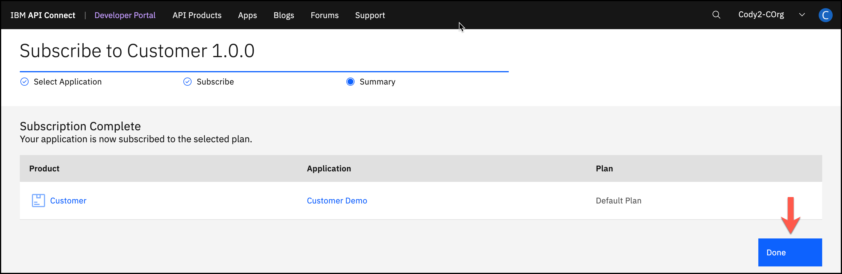
Task: Open the user avatar C icon
Action: click(x=825, y=15)
